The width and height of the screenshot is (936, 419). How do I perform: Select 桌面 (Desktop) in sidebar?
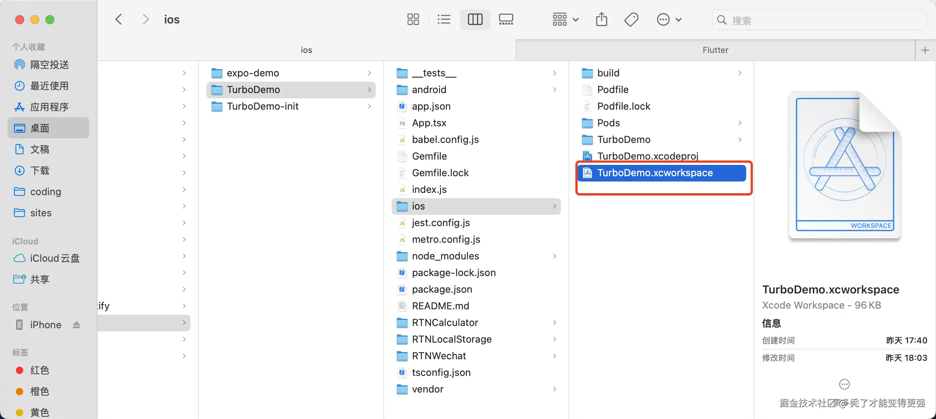[x=48, y=128]
